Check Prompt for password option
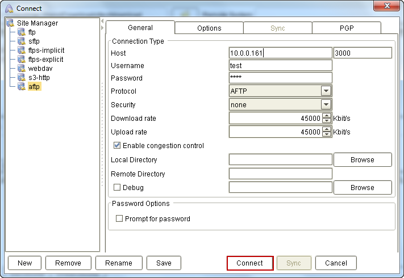This screenshot has height=278, width=404. click(119, 218)
